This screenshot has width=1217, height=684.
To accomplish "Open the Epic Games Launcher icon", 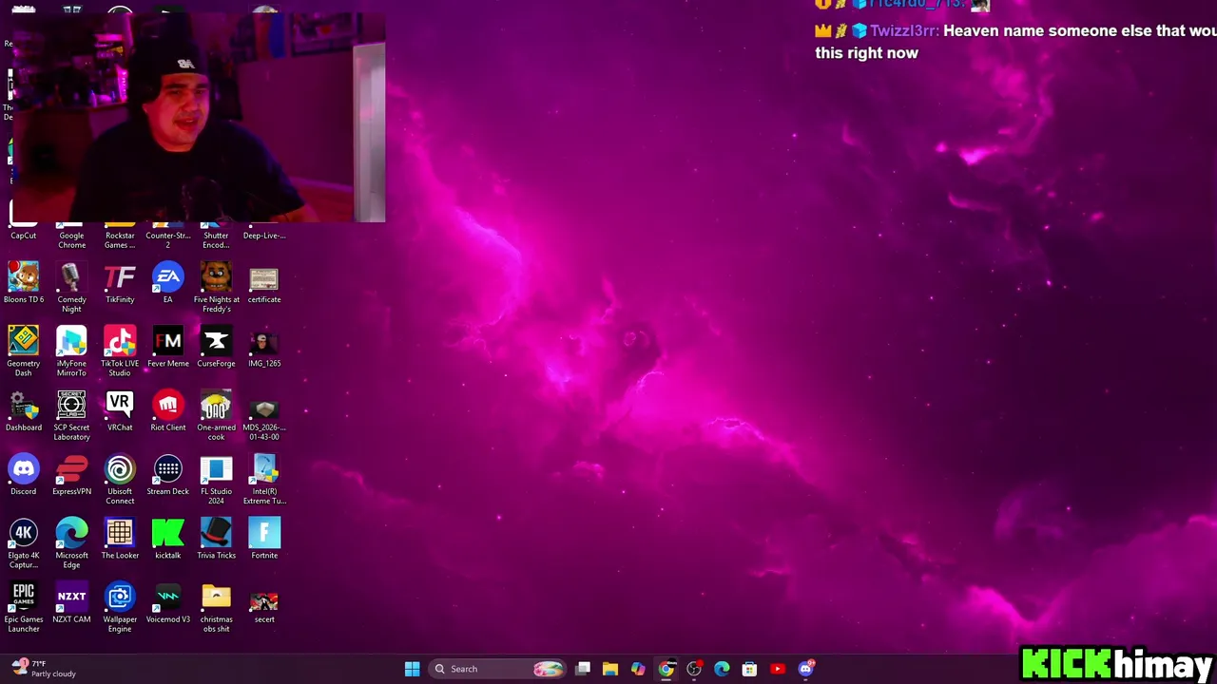I will (24, 607).
